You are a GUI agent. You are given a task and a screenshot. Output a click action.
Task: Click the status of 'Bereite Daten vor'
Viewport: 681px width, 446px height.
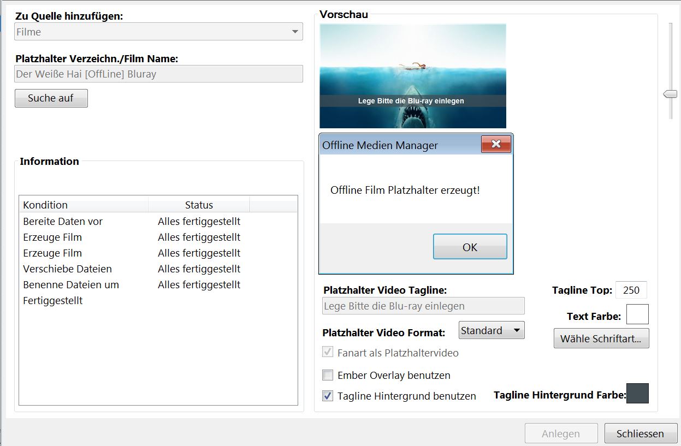[x=199, y=222]
